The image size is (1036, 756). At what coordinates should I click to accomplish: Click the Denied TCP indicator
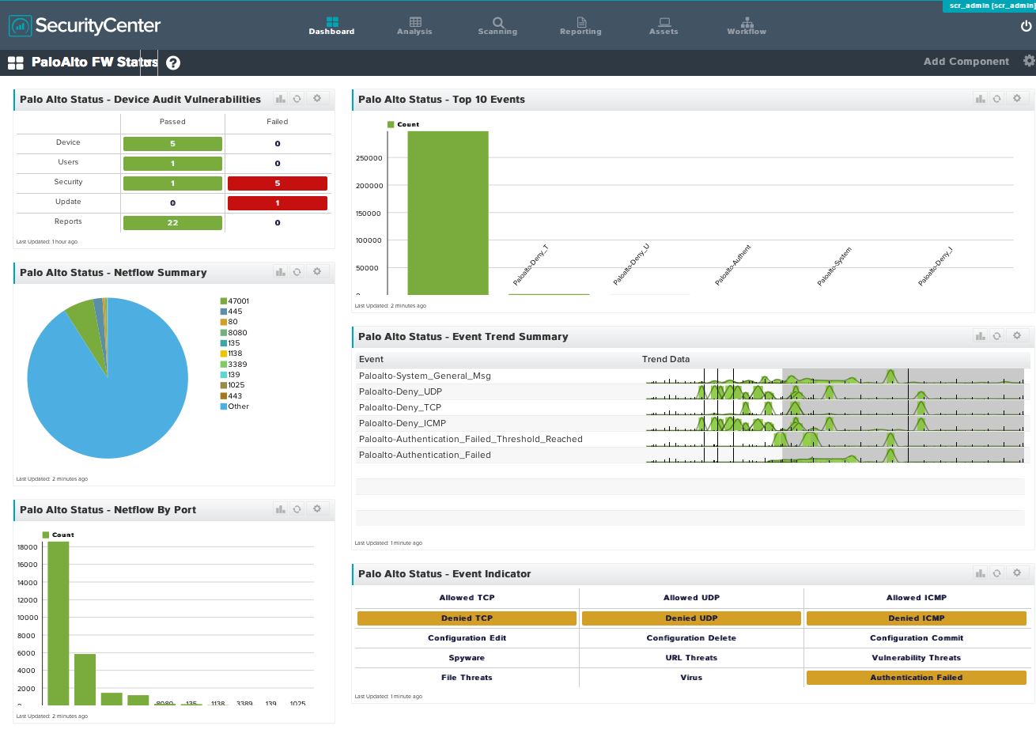tap(467, 618)
